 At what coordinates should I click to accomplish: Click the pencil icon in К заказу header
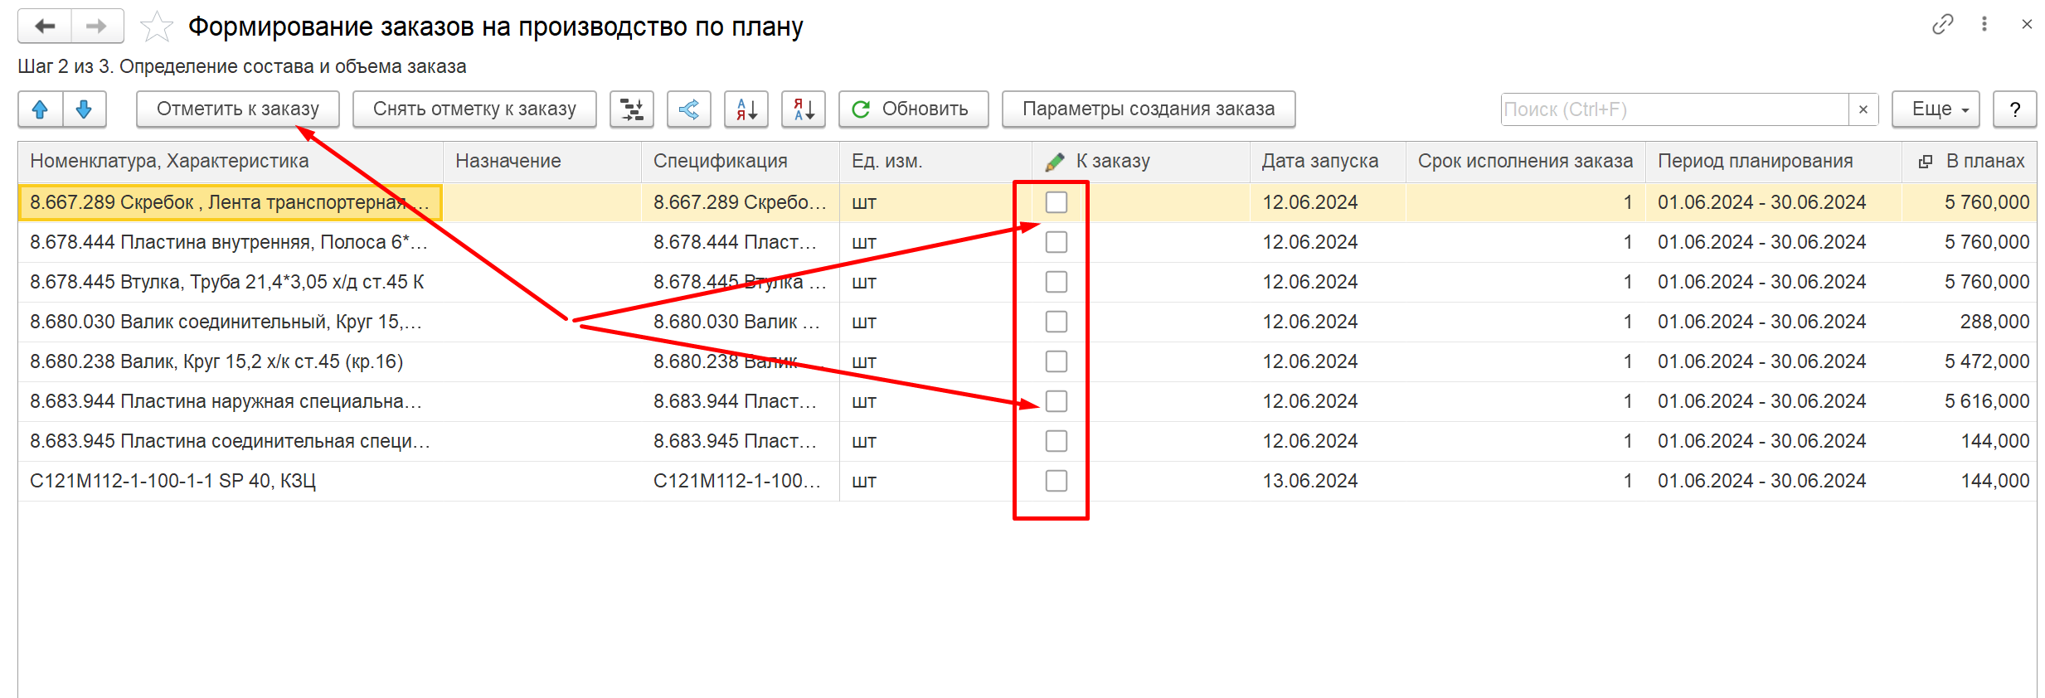(1055, 162)
